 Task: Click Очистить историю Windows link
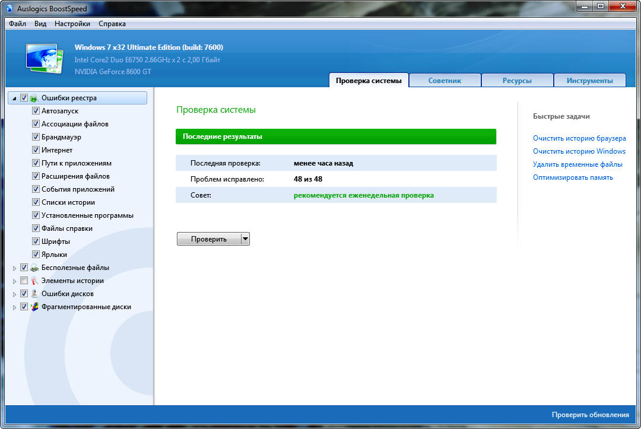tap(579, 151)
